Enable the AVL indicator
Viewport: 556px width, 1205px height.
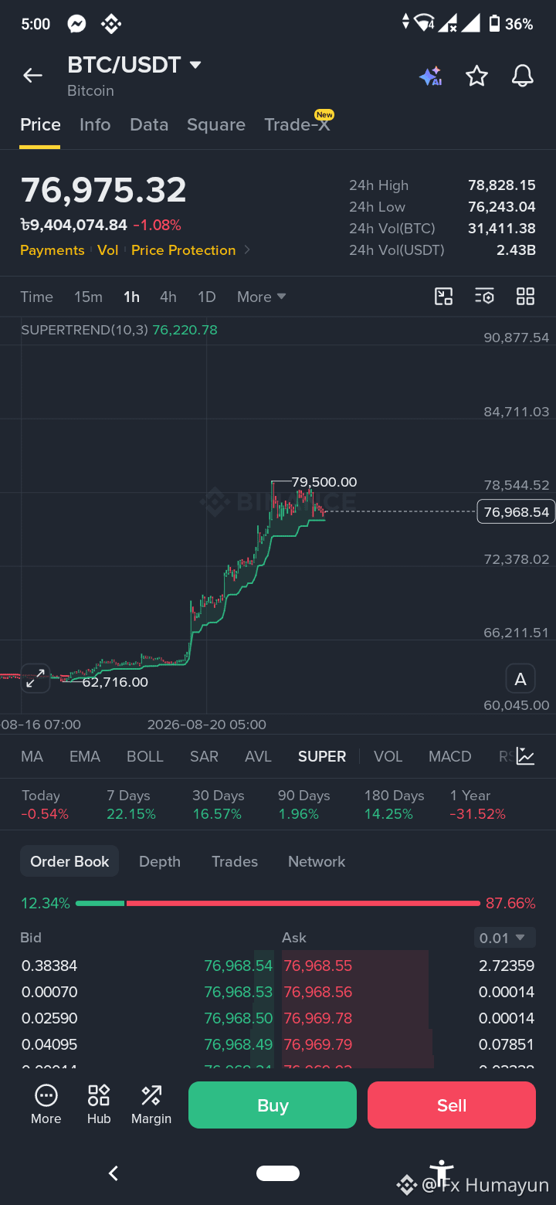[258, 756]
